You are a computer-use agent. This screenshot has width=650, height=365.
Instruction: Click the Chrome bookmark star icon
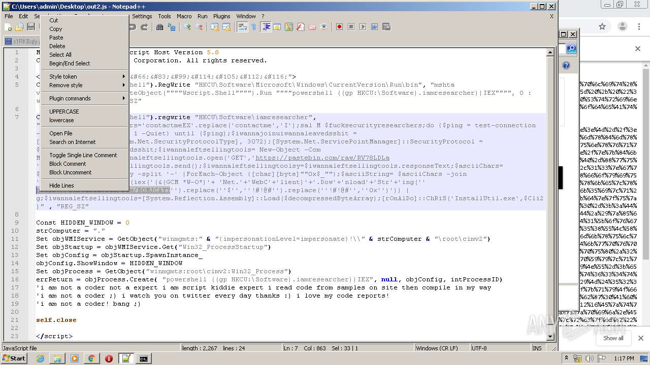pyautogui.click(x=602, y=26)
